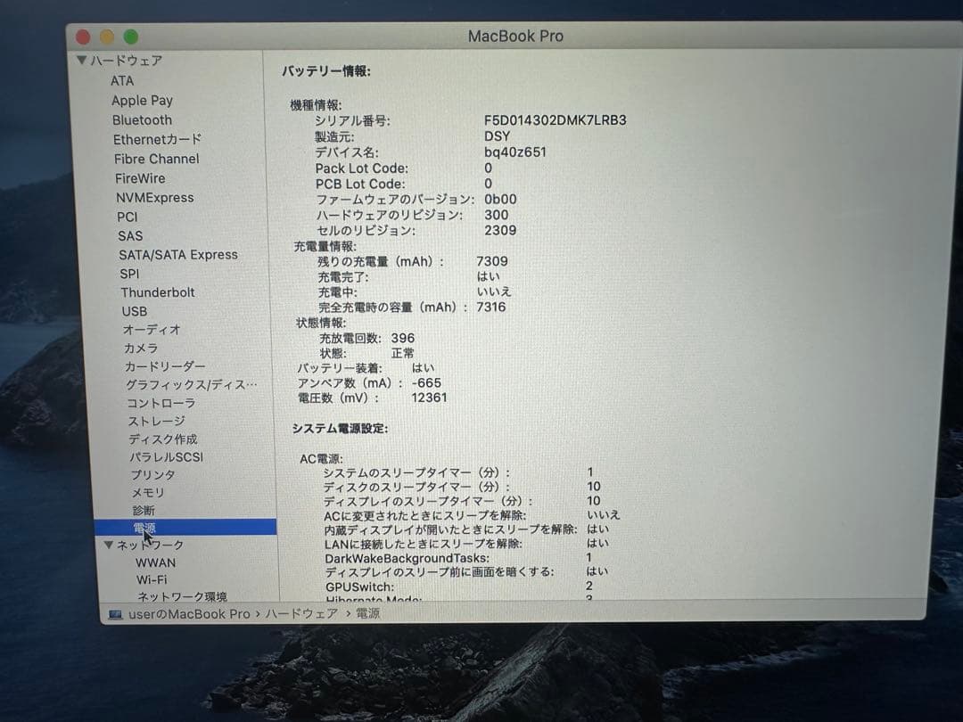Image resolution: width=963 pixels, height=722 pixels.
Task: Click the computer icon in the breadcrumb bar
Action: 114,613
